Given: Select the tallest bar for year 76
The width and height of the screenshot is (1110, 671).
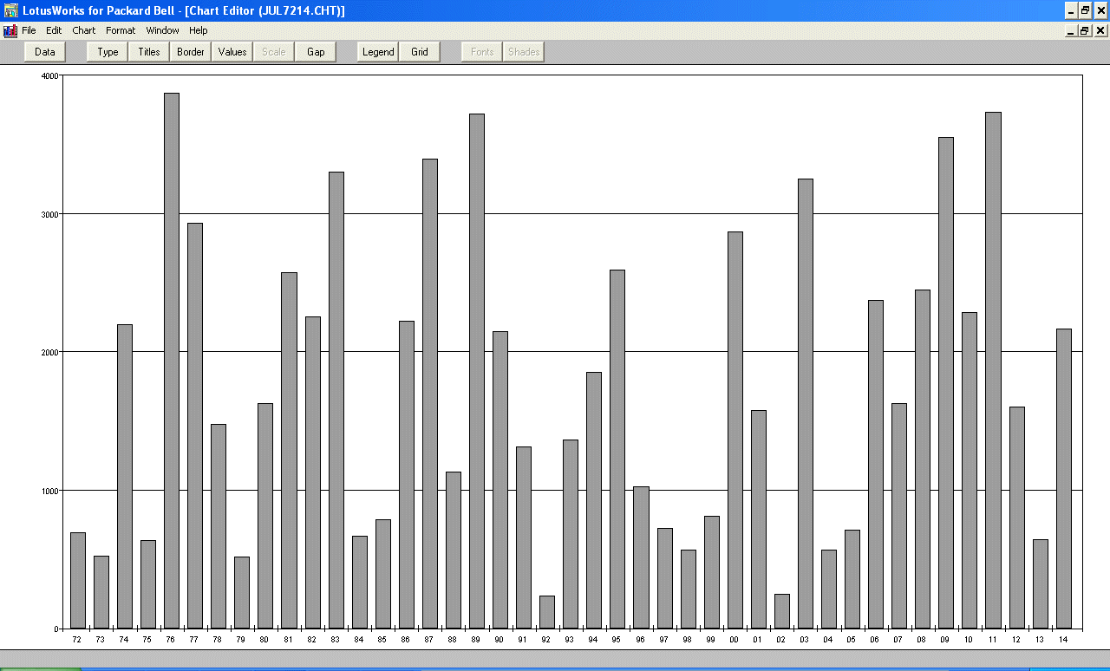Looking at the screenshot, I should [172, 361].
